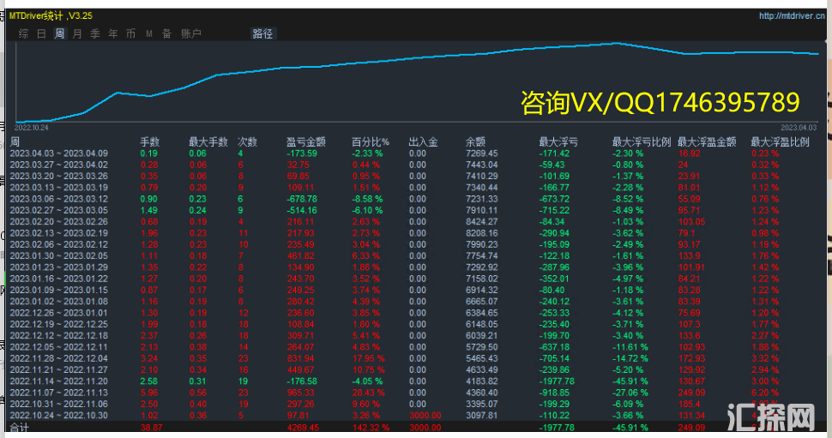Click the 合计 totals row
Viewport: 832px width, 438px height.
pyautogui.click(x=19, y=426)
